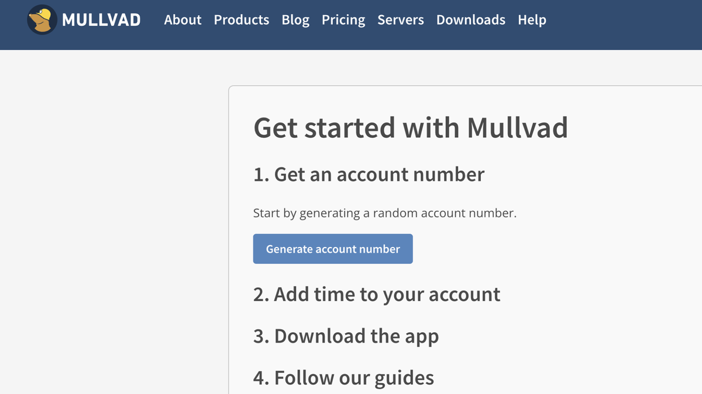Open the About page
The image size is (702, 394).
(x=183, y=20)
